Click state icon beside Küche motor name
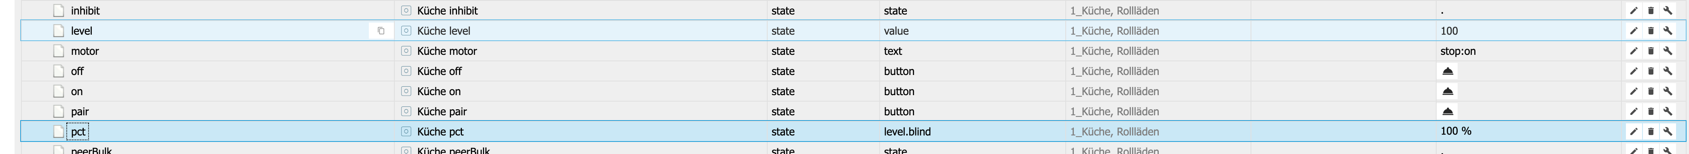Viewport: 1689px width, 154px height. (406, 51)
